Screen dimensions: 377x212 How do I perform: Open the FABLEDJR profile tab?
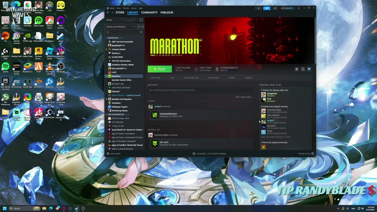(167, 12)
